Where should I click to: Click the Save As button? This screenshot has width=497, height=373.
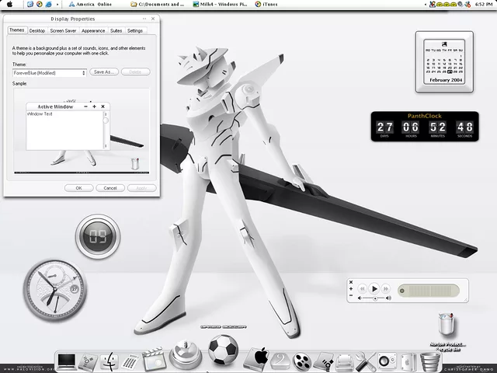103,72
